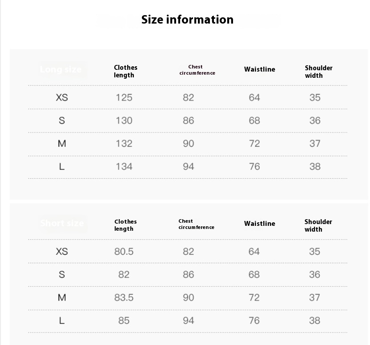The width and height of the screenshot is (370, 345).
Task: Select M row in long size table
Action: click(188, 144)
